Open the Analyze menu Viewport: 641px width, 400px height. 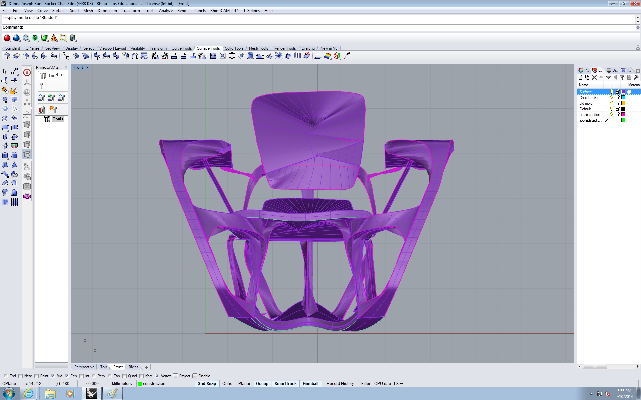coord(166,11)
